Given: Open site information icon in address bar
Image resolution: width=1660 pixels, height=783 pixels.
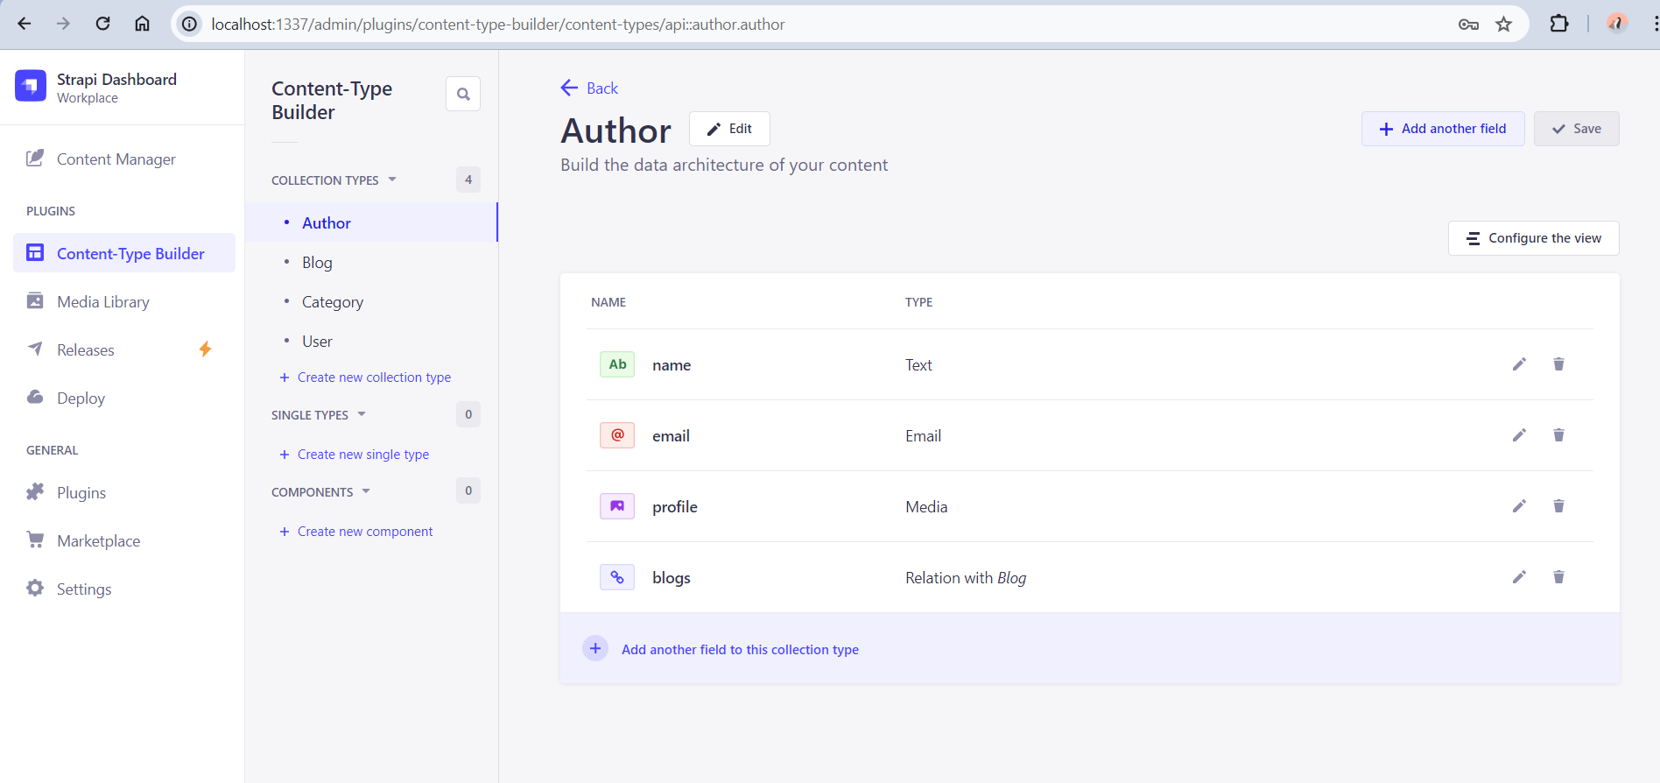Looking at the screenshot, I should [189, 24].
